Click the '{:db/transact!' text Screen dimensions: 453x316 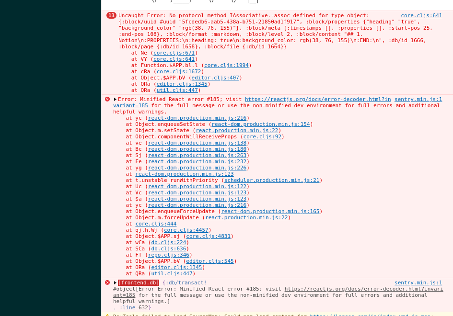tap(185, 282)
